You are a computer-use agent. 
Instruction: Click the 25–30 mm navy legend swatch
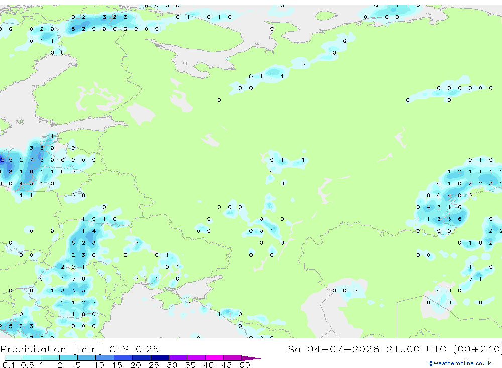click(x=160, y=358)
